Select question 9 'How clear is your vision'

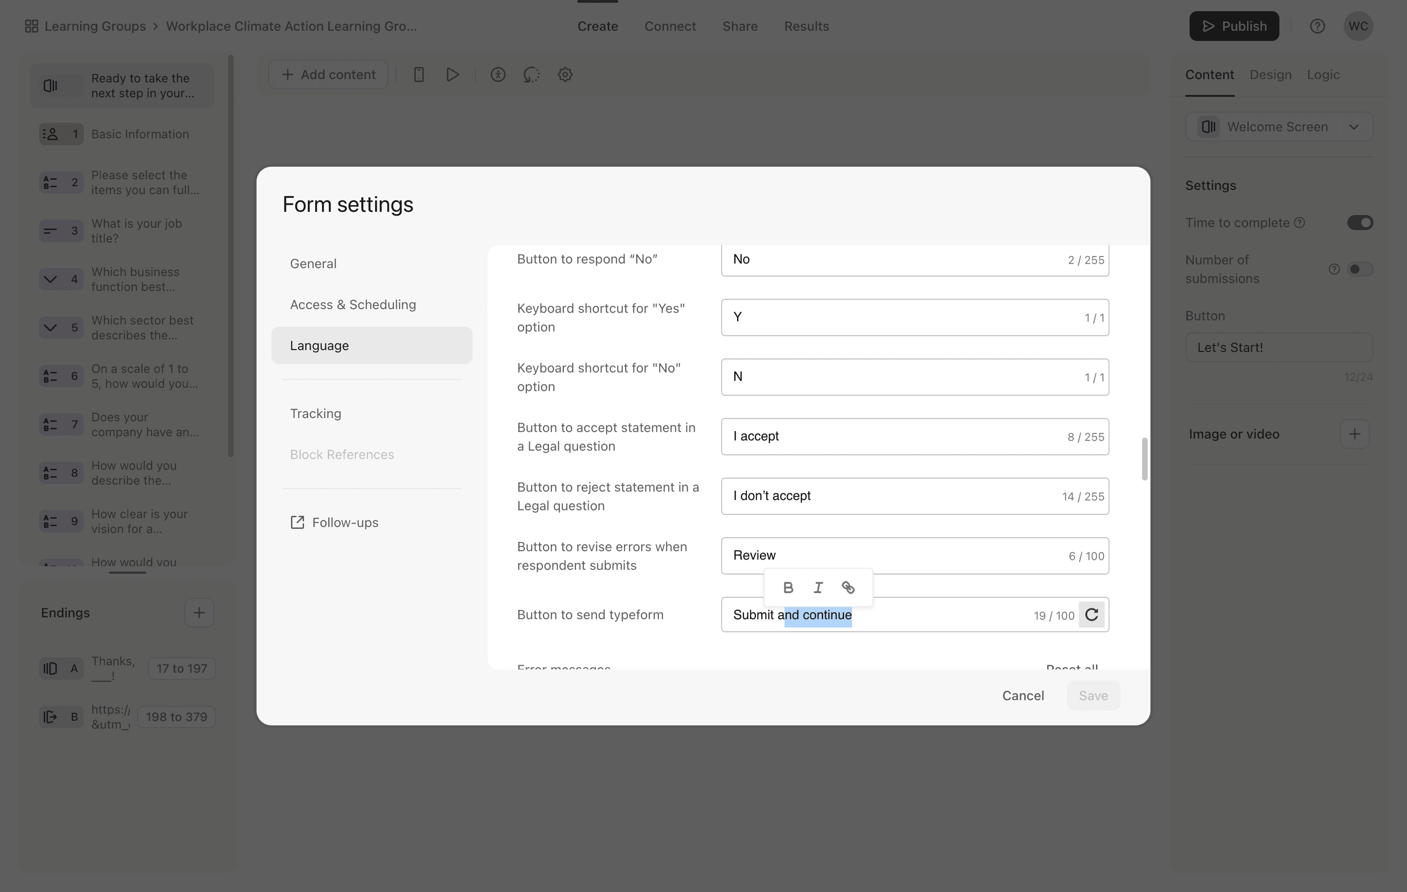pyautogui.click(x=122, y=521)
